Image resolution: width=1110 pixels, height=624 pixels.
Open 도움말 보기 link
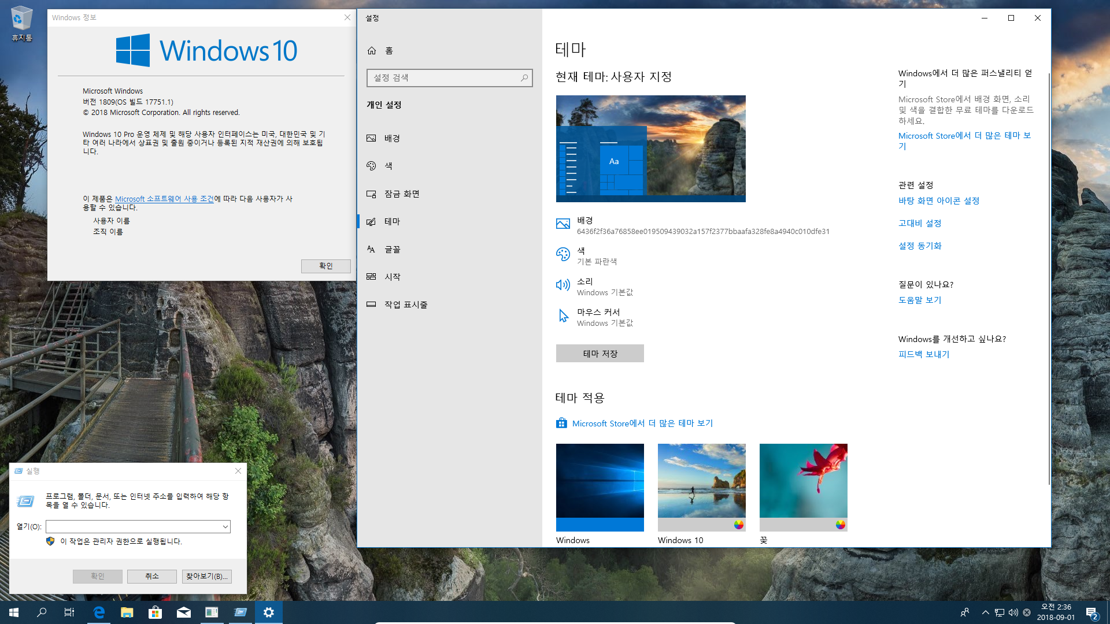920,300
